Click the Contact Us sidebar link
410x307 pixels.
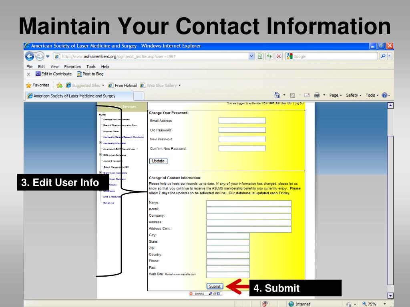[x=109, y=203]
